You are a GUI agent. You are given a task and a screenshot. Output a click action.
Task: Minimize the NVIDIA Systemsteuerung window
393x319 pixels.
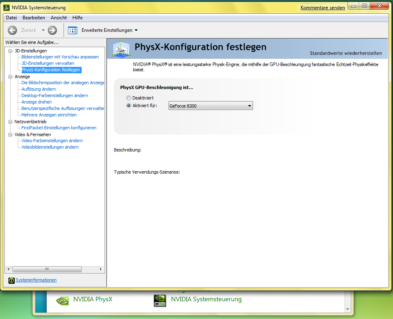coord(354,6)
